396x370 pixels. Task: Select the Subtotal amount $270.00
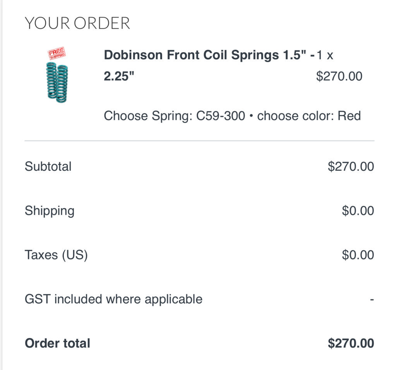tap(351, 166)
